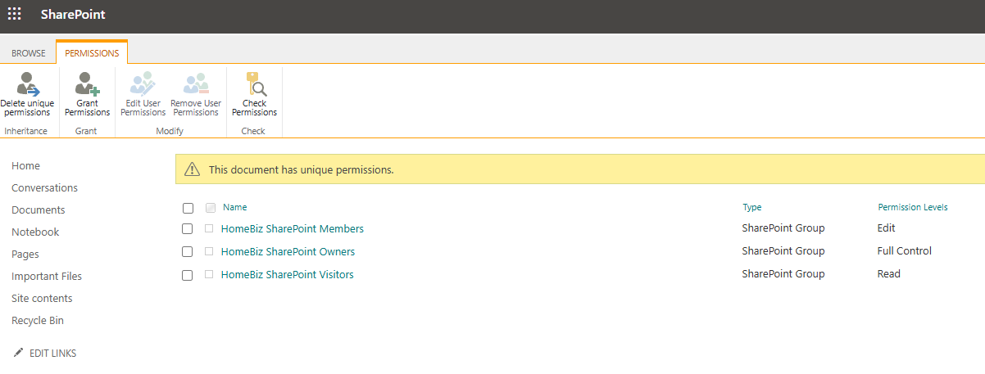Click the Read permission level of Visitors

888,274
